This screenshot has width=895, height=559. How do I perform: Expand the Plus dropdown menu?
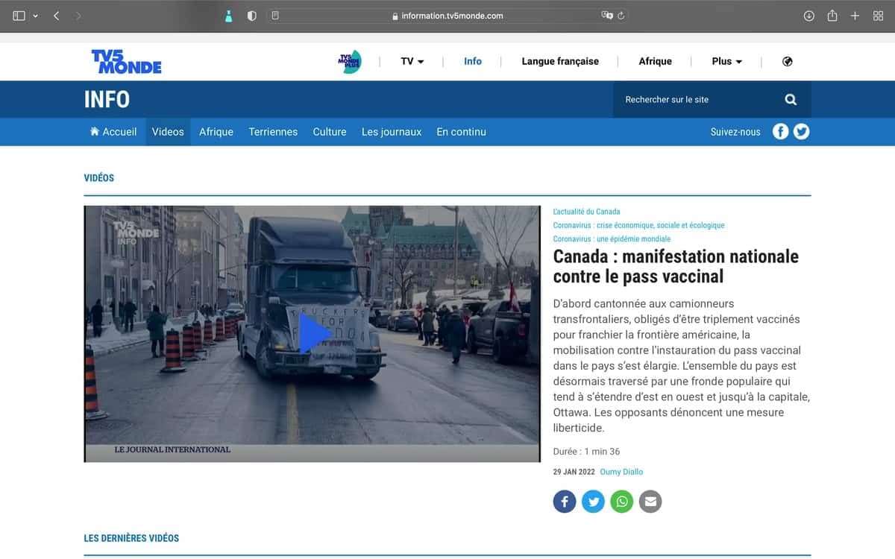(726, 62)
